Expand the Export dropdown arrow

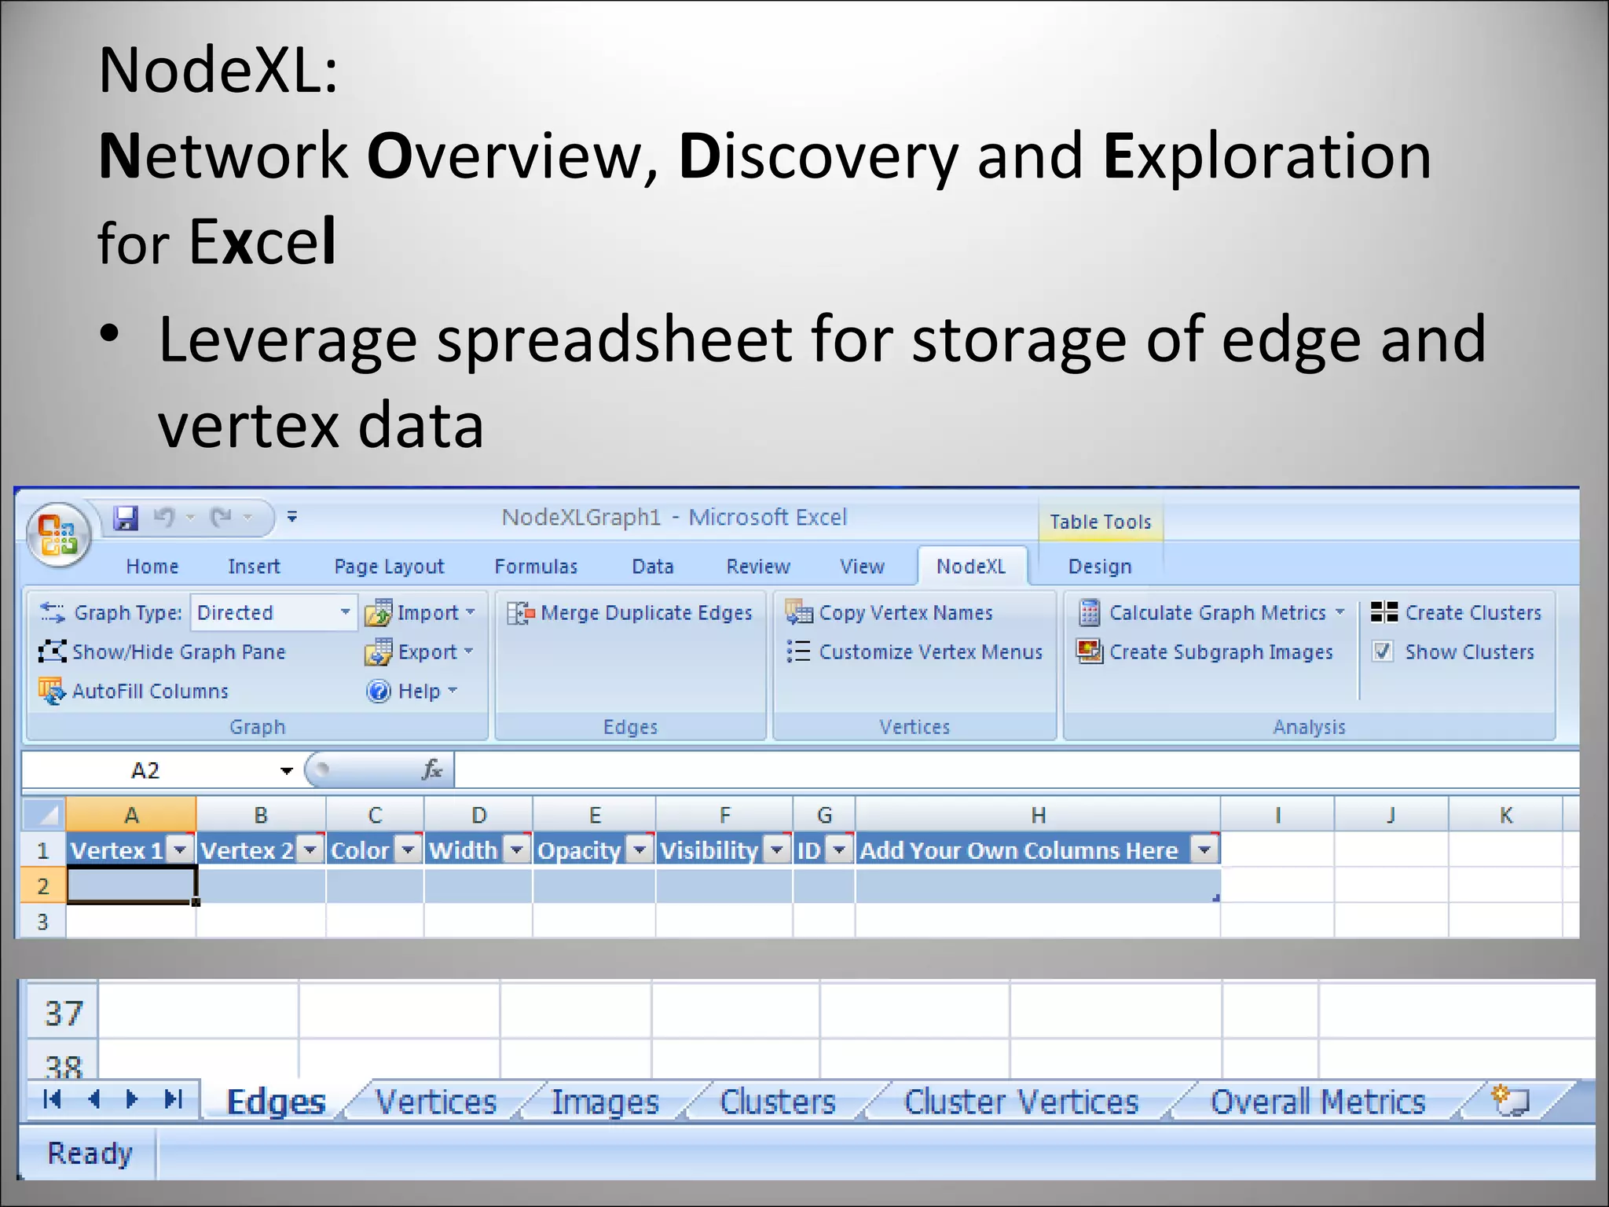(x=469, y=651)
